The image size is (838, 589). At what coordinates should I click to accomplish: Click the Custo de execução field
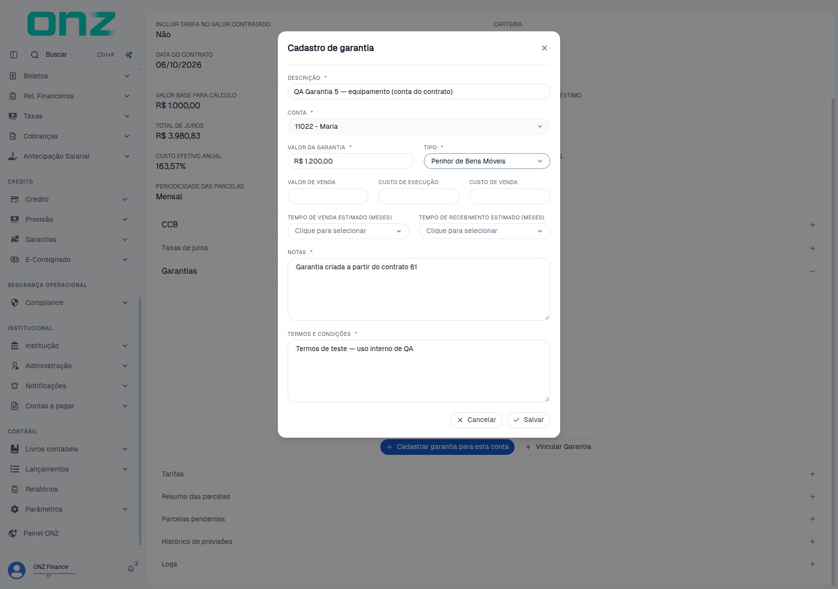pos(419,196)
